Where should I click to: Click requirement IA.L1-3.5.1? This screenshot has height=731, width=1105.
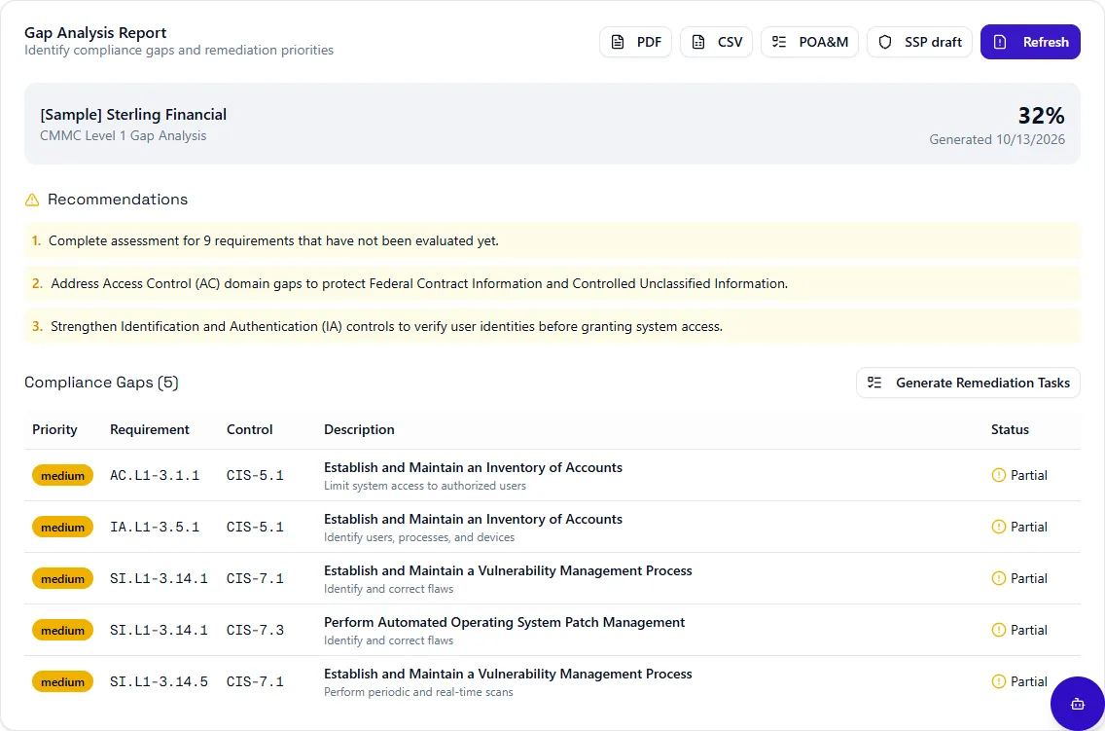[x=155, y=528]
